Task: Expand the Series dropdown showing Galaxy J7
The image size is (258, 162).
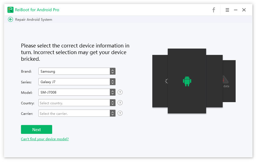Action: (112, 82)
